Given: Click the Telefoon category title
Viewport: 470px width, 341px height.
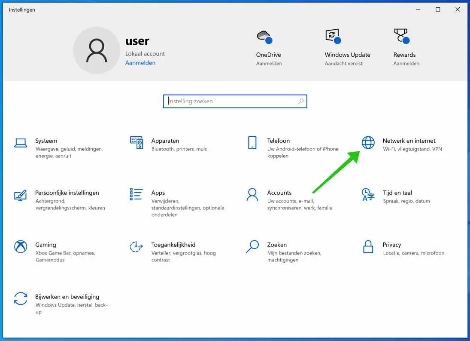Looking at the screenshot, I should 279,141.
